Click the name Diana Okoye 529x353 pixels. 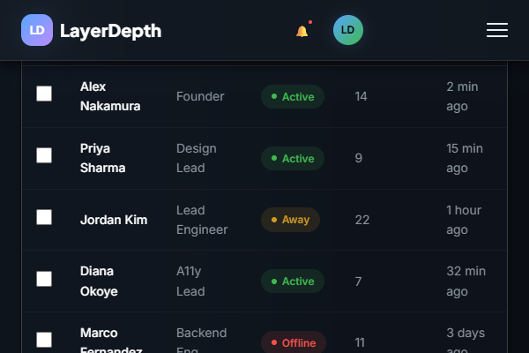[99, 281]
